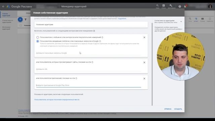Screen dimensions: 215x121
Task: Click the expand fullscreen icon in table toolbar
Action: [x=210, y=19]
